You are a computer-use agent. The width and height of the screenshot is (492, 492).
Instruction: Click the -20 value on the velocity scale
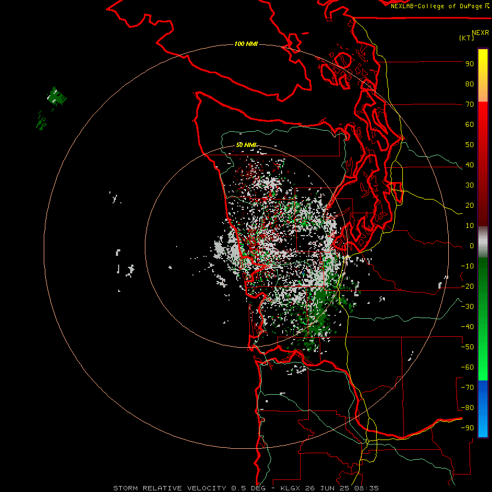pyautogui.click(x=467, y=286)
